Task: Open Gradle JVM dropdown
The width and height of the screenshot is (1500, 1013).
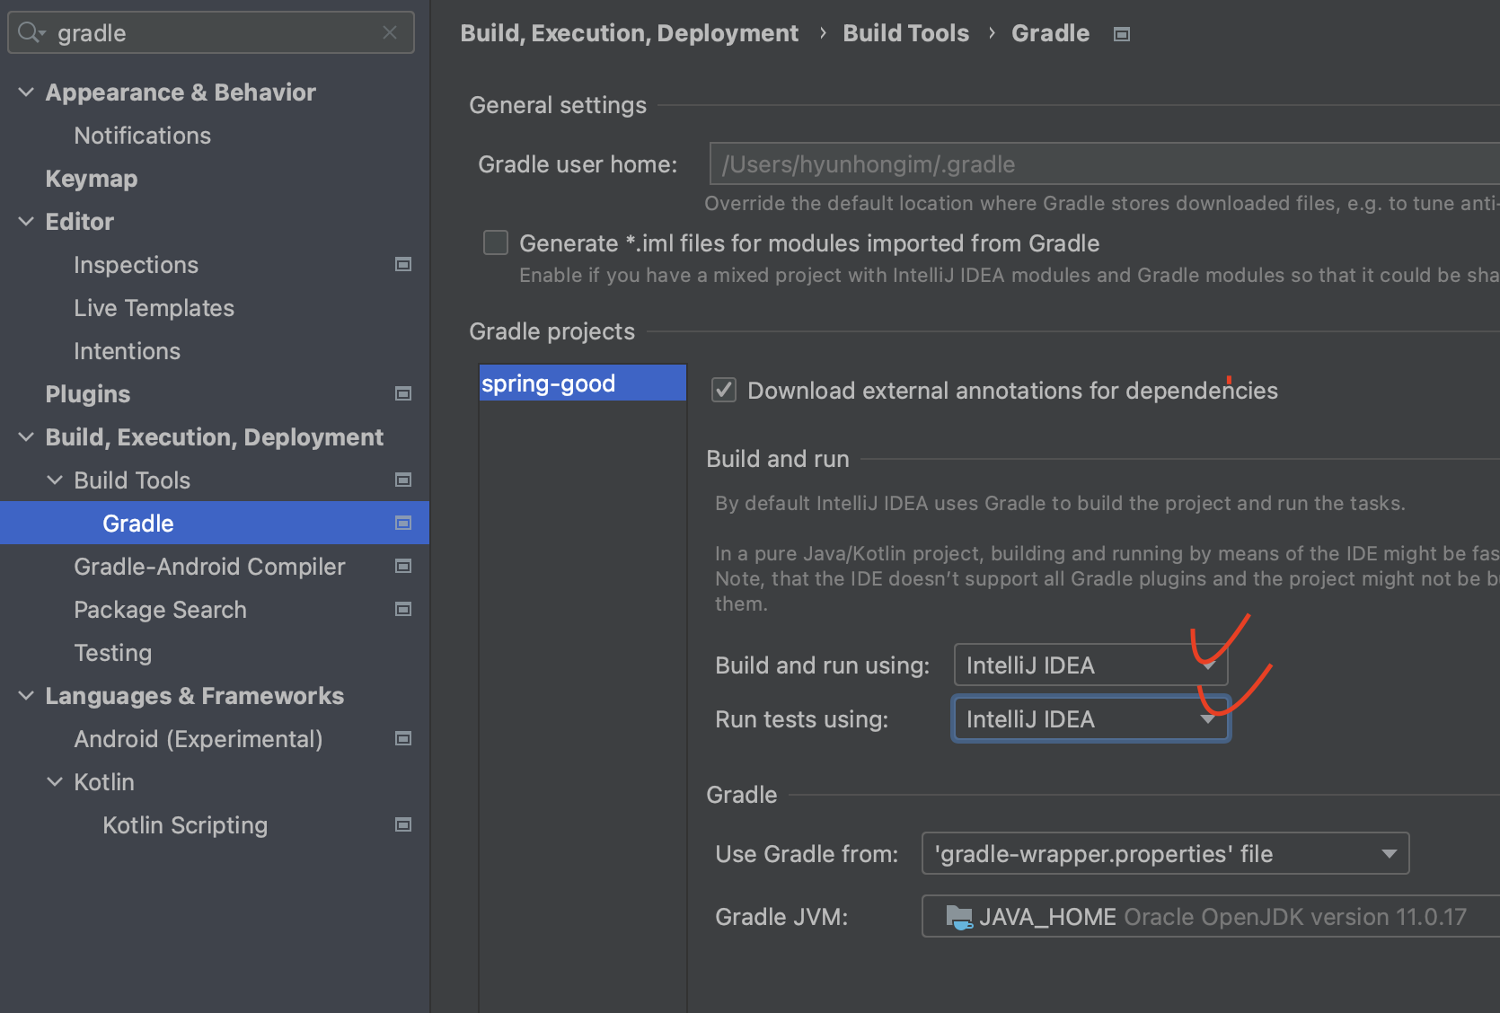Action: 1211,916
